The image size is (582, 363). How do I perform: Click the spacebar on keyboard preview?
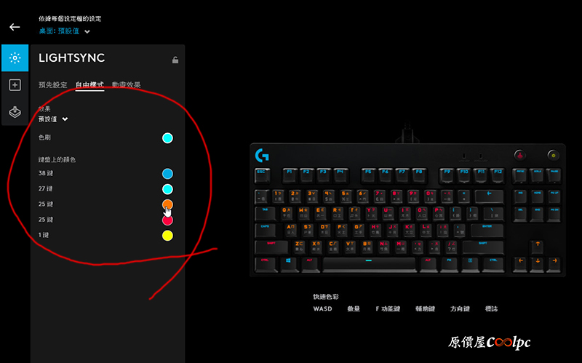369,264
